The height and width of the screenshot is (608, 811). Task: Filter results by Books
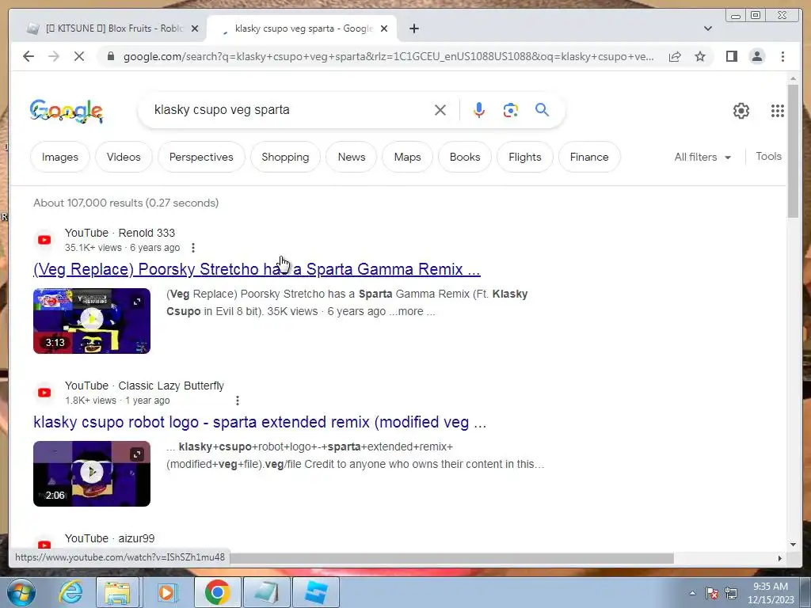464,157
